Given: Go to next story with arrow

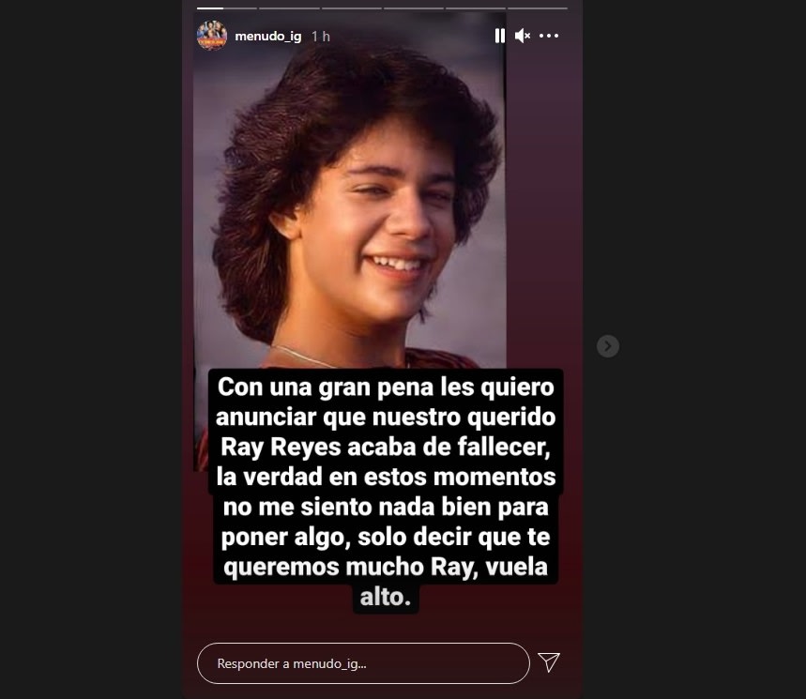Looking at the screenshot, I should (x=608, y=346).
